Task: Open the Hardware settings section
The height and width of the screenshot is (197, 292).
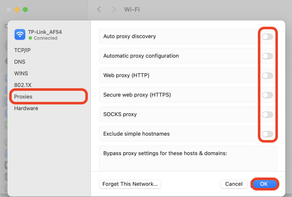Action: pos(26,108)
